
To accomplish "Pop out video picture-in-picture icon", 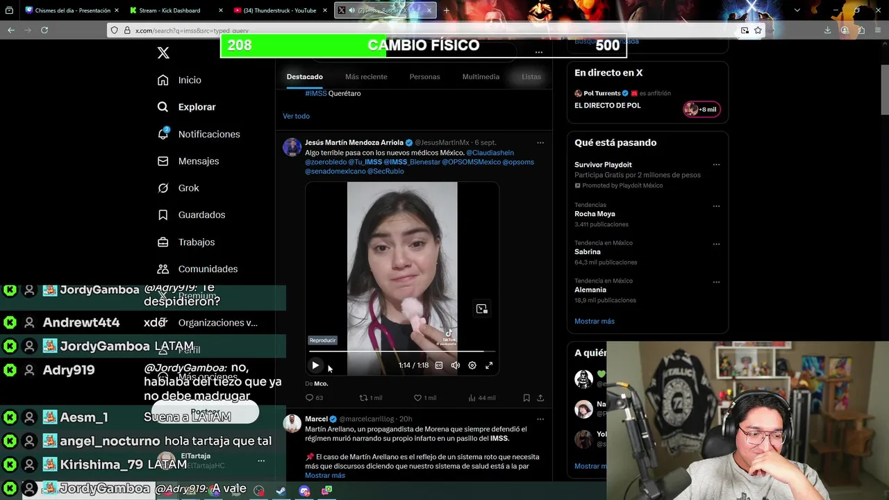I will coord(481,309).
